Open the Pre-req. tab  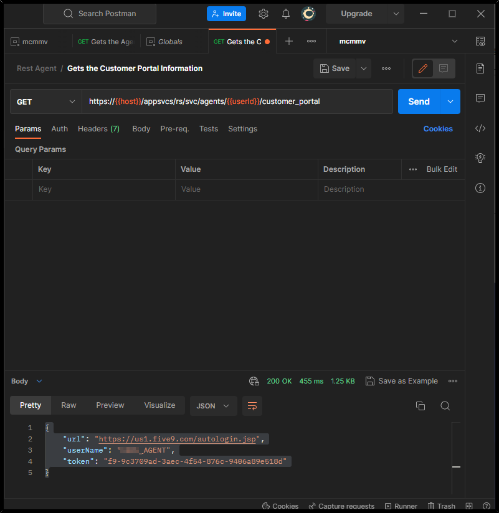[x=174, y=129]
